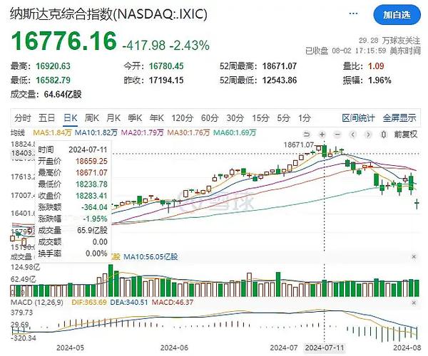Move chart left with the left chevron
The height and width of the screenshot is (356, 428).
click(x=353, y=135)
